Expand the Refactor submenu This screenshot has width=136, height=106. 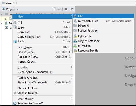[43, 67]
